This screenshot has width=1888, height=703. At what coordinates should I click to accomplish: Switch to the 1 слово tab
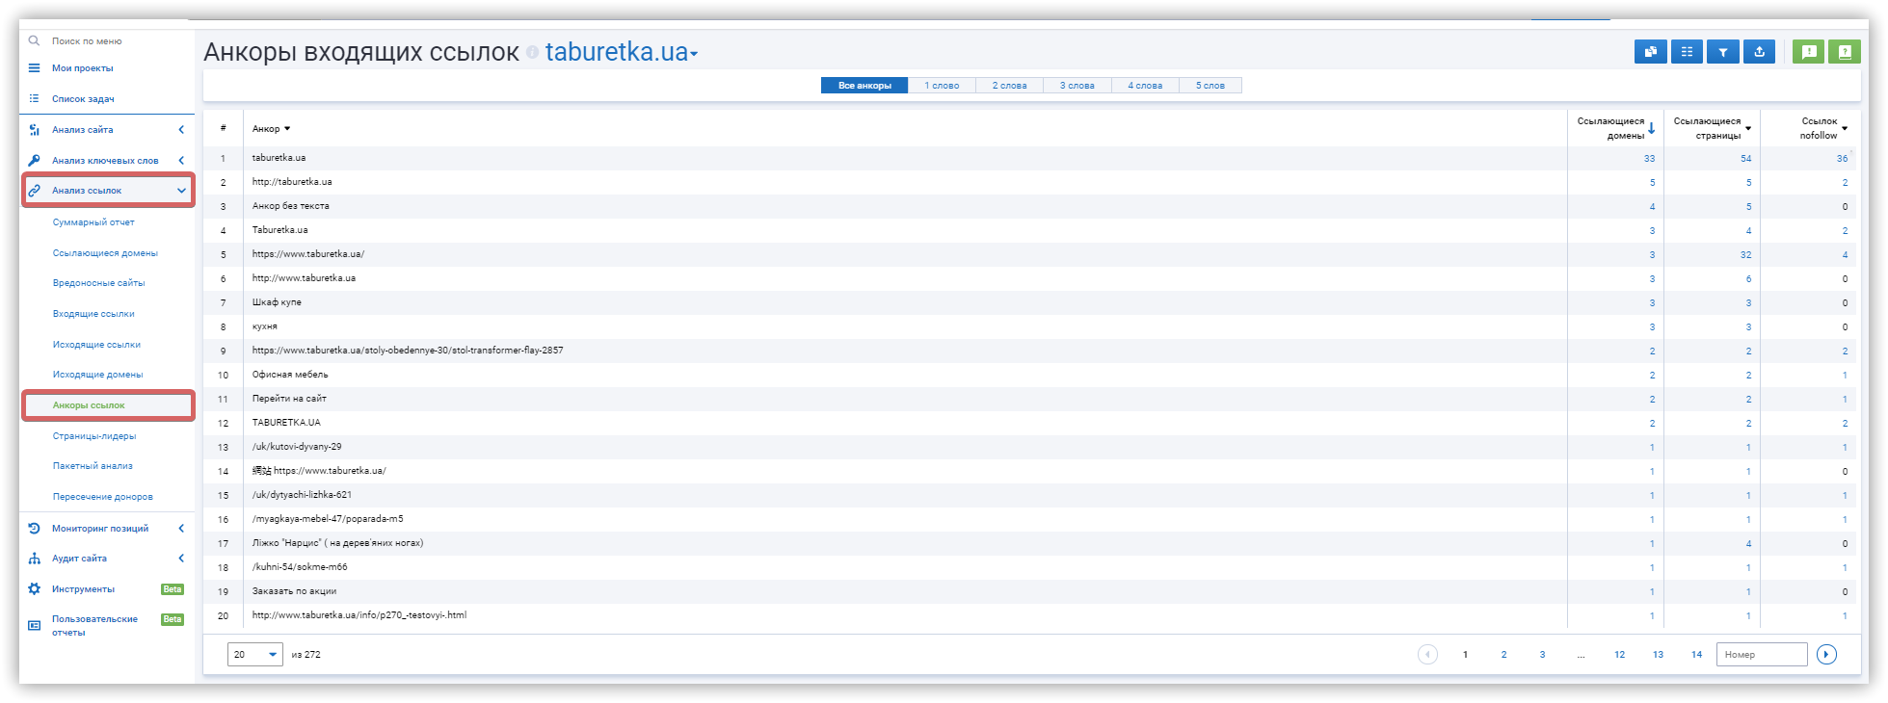click(x=942, y=86)
